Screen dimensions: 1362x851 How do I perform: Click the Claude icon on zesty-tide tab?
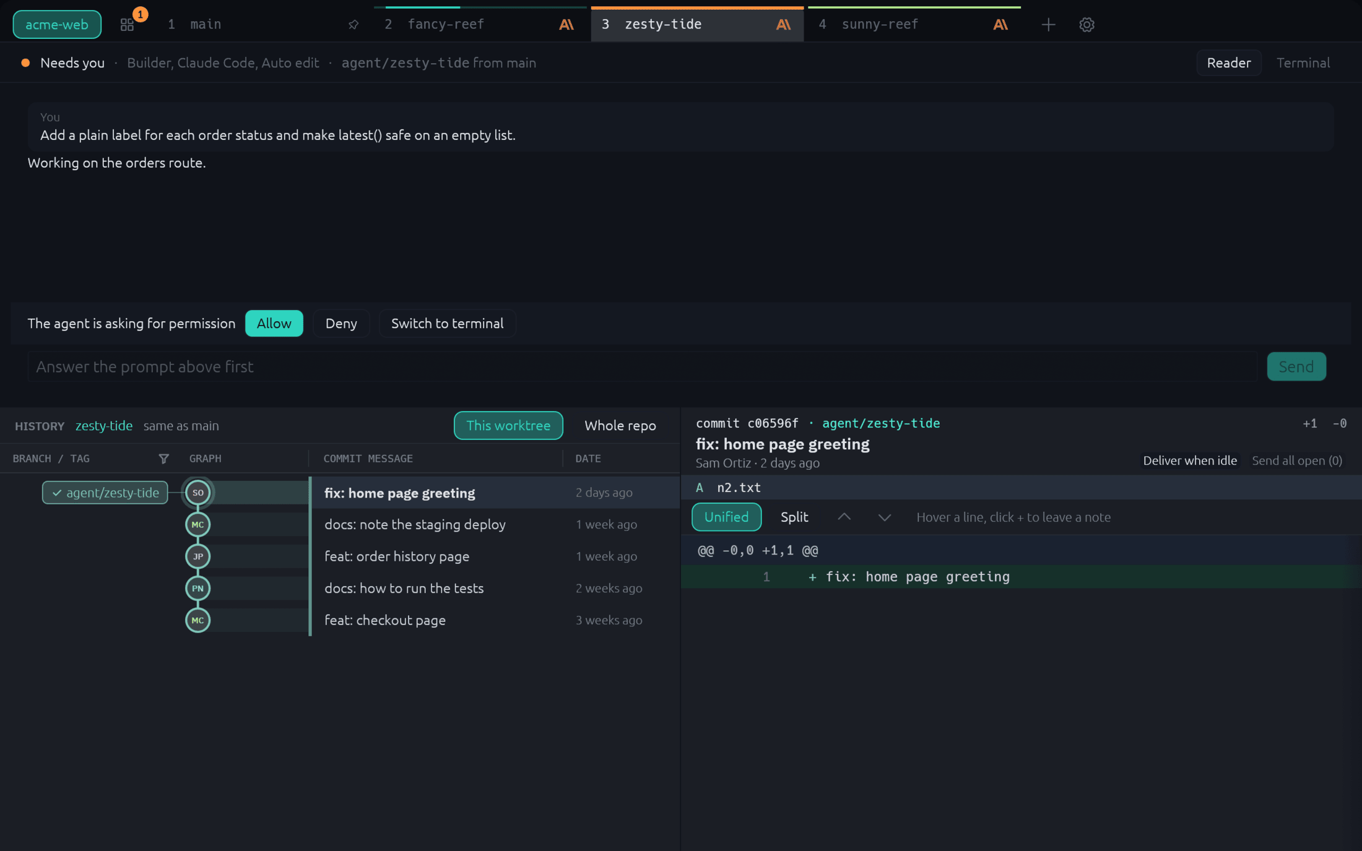[x=783, y=25]
